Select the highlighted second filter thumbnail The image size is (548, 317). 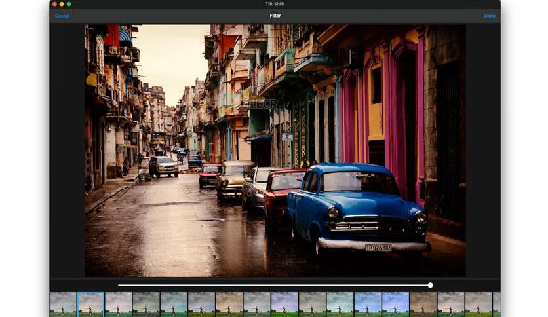pos(91,305)
